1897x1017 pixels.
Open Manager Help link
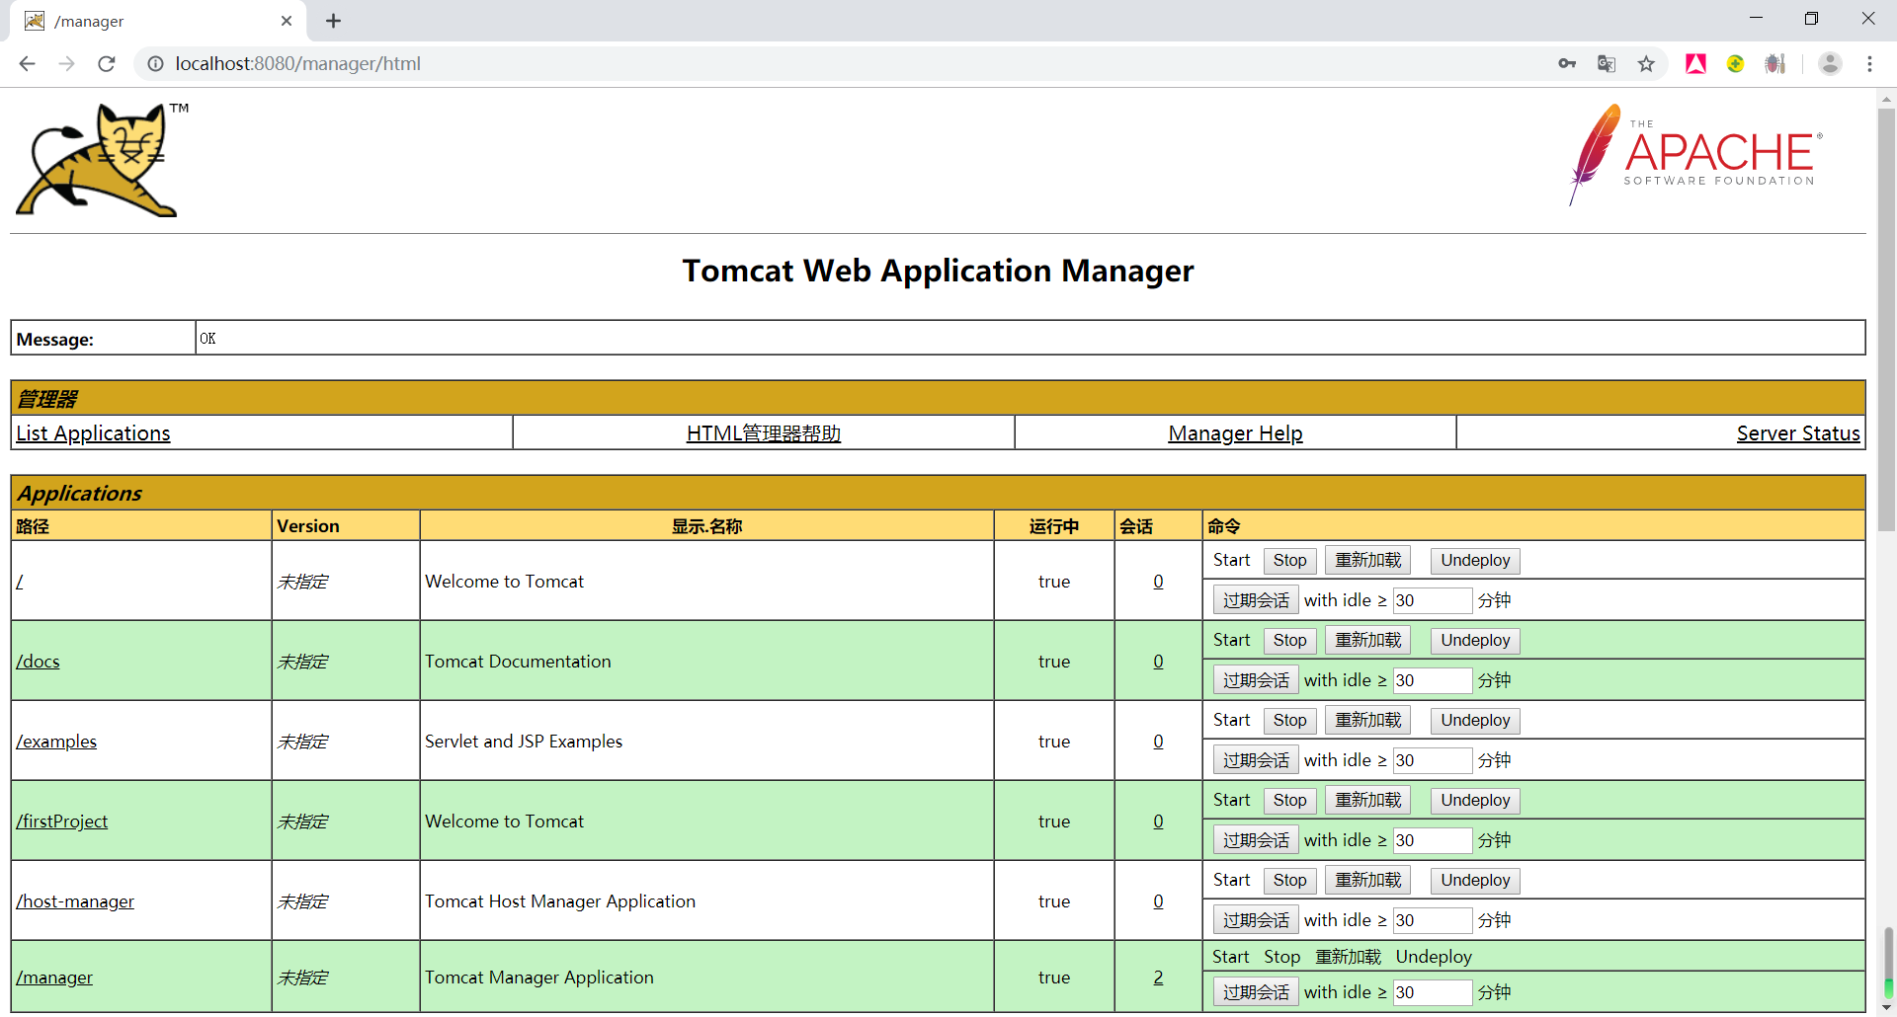(1235, 432)
